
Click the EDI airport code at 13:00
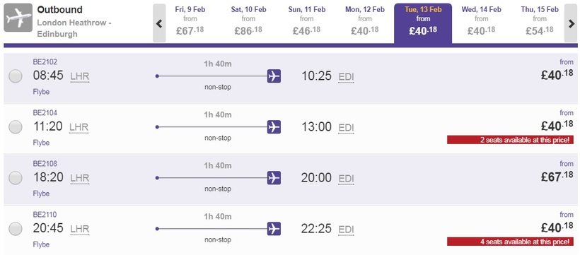tap(346, 128)
